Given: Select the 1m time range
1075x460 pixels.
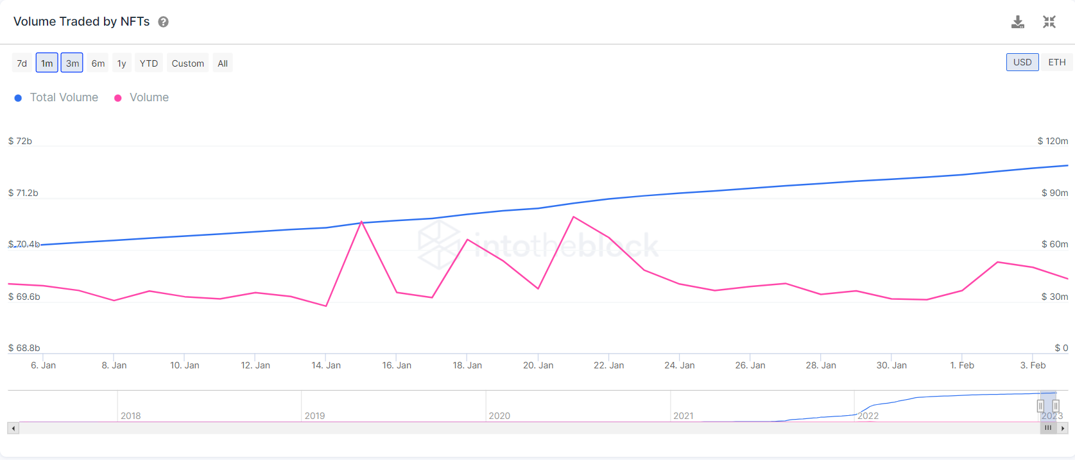Looking at the screenshot, I should point(47,63).
